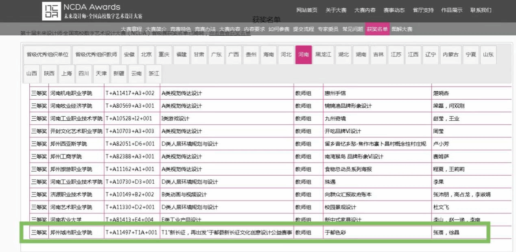The image size is (516, 252).
Task: Click the 郑州城市职业学院 table cell
Action: (71, 233)
